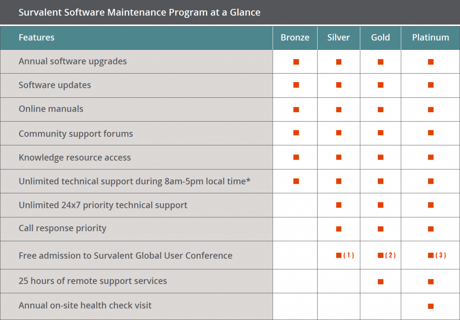
Task: Click Bronze marker for Annual software upgrades
Action: (x=296, y=62)
